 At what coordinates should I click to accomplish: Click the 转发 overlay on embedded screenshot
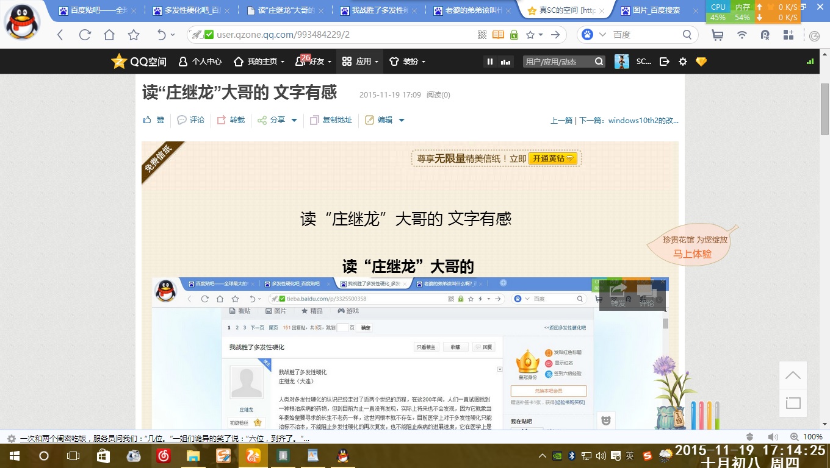[x=618, y=295]
